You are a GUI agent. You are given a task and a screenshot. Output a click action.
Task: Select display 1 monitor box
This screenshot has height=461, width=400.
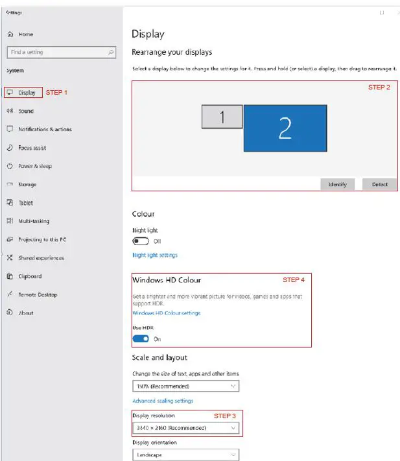[x=222, y=117]
